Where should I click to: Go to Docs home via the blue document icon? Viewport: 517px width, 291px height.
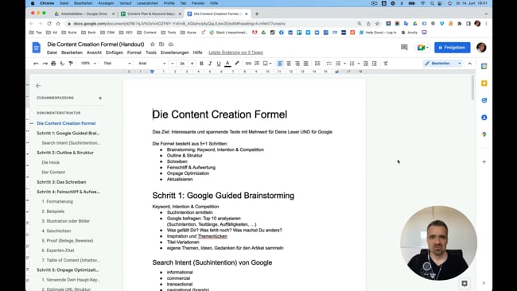37,48
